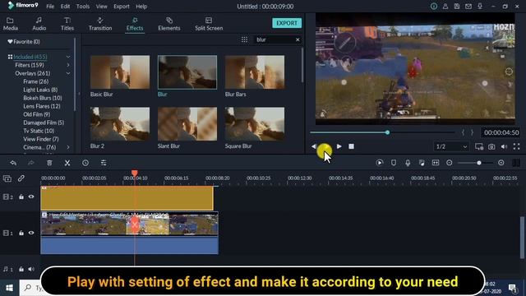Expand the Filters (159) arrow
Viewport: 526px width, 296px height.
(68, 65)
